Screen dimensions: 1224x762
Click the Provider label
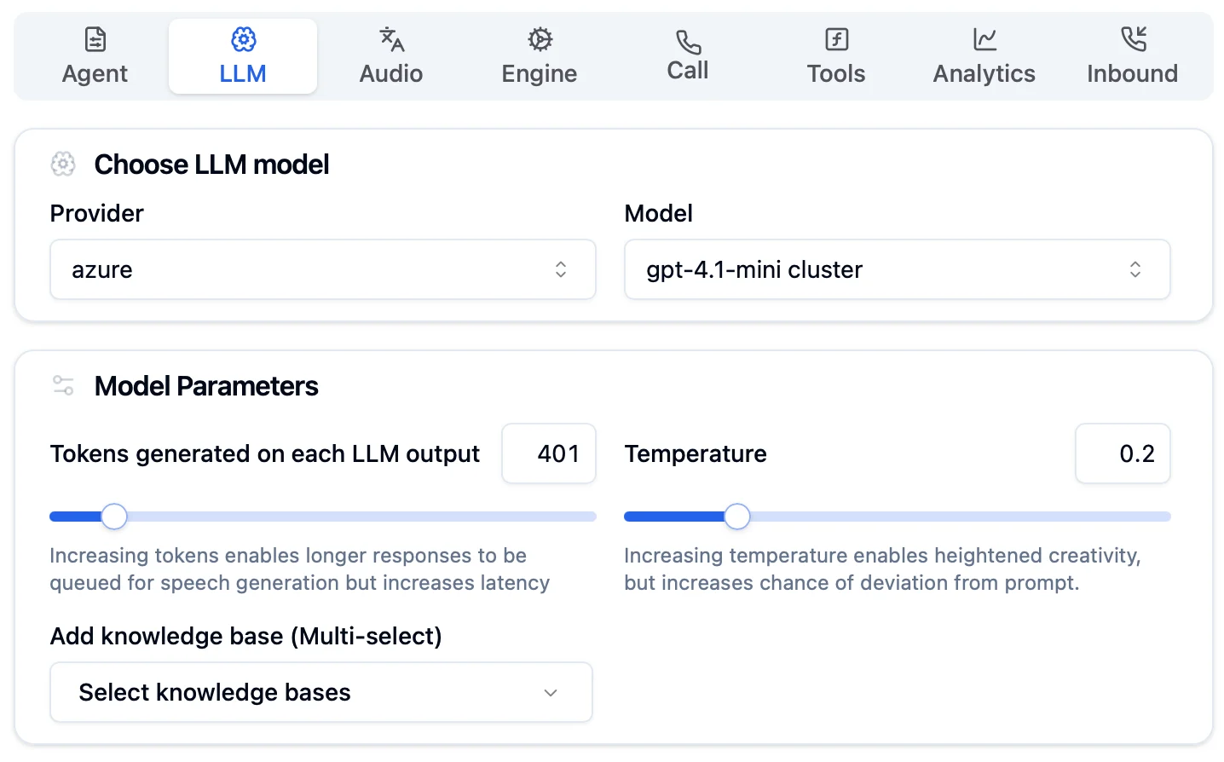pyautogui.click(x=97, y=213)
